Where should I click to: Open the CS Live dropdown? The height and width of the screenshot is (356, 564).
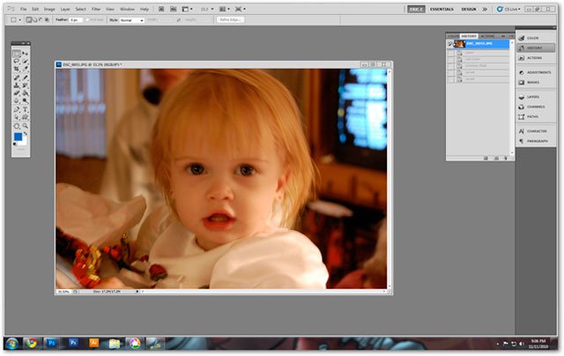point(508,9)
